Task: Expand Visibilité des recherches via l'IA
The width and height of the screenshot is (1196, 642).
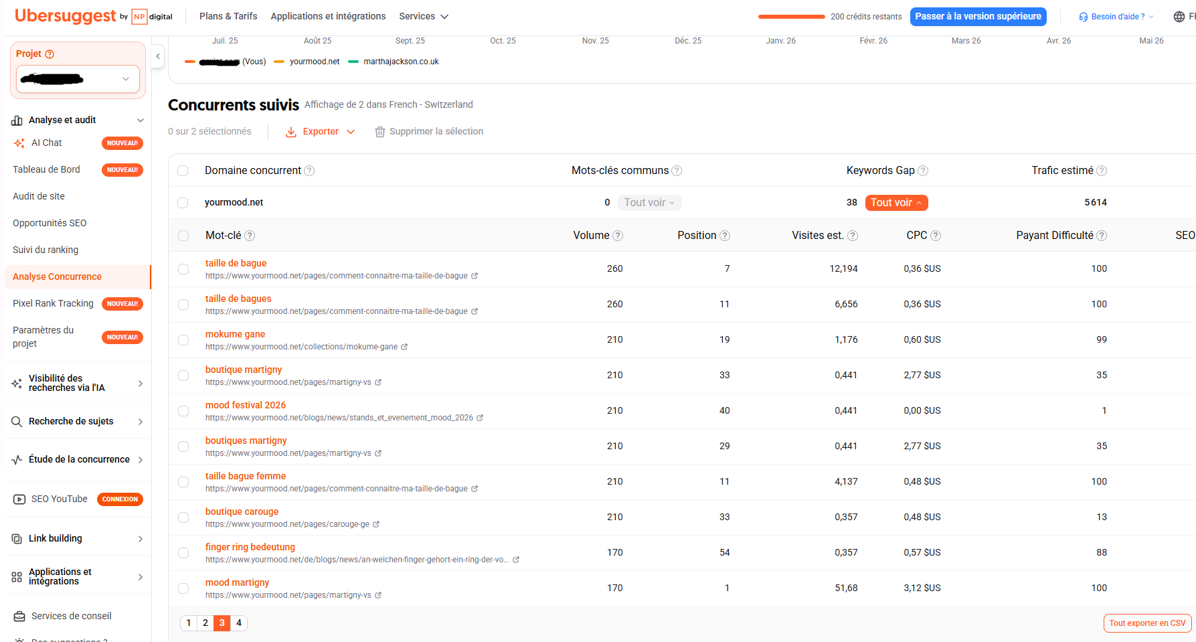Action: click(141, 384)
